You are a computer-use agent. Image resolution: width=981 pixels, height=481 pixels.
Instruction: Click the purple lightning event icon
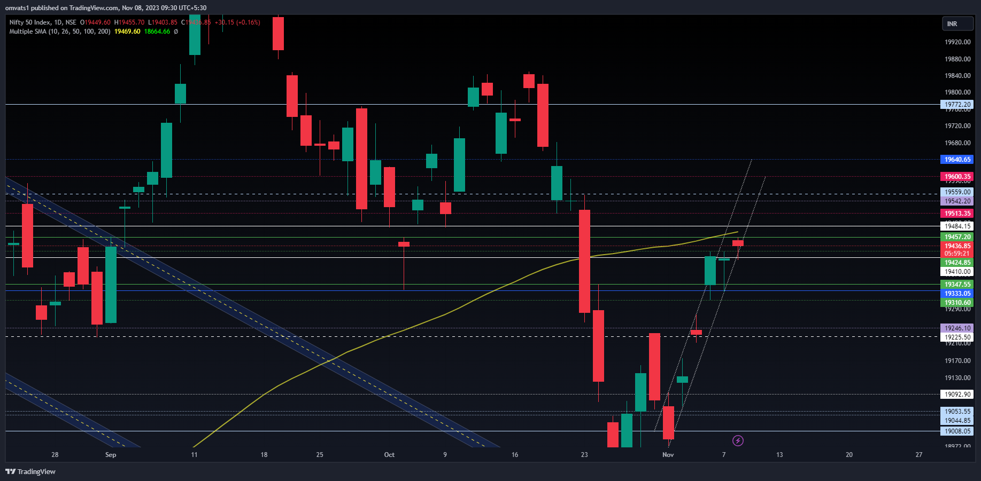pyautogui.click(x=738, y=440)
